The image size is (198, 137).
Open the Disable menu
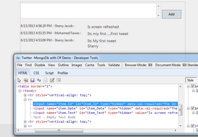click(40, 65)
